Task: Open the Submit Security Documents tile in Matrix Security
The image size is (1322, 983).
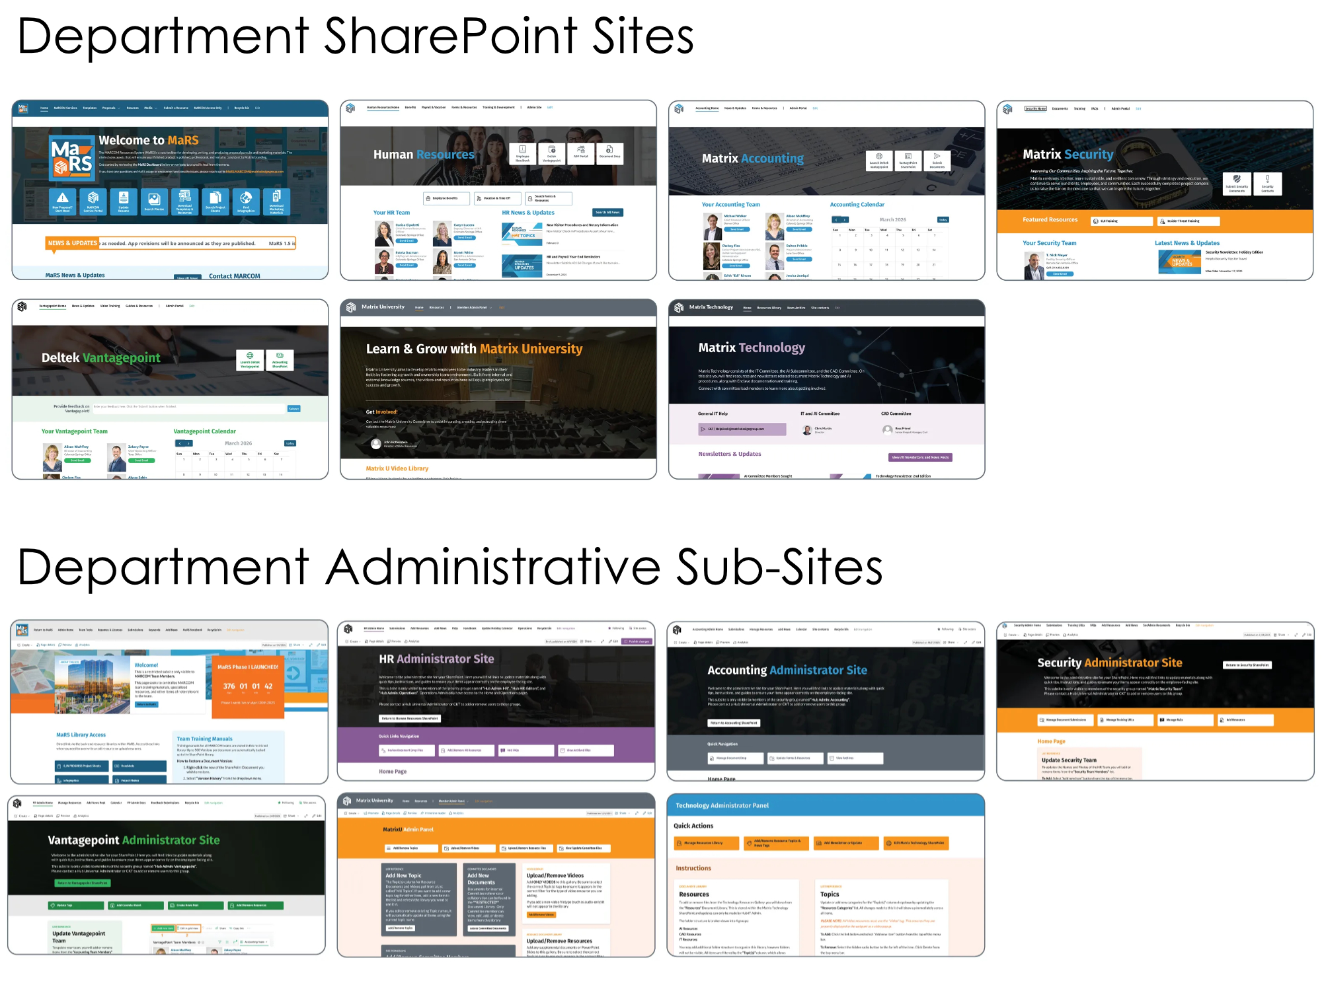Action: [1237, 184]
